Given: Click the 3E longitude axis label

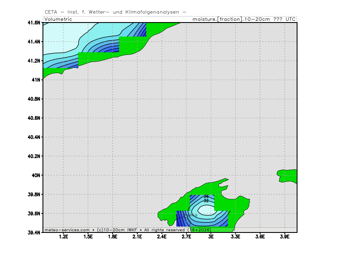Looking at the screenshot, I should pos(211,237).
